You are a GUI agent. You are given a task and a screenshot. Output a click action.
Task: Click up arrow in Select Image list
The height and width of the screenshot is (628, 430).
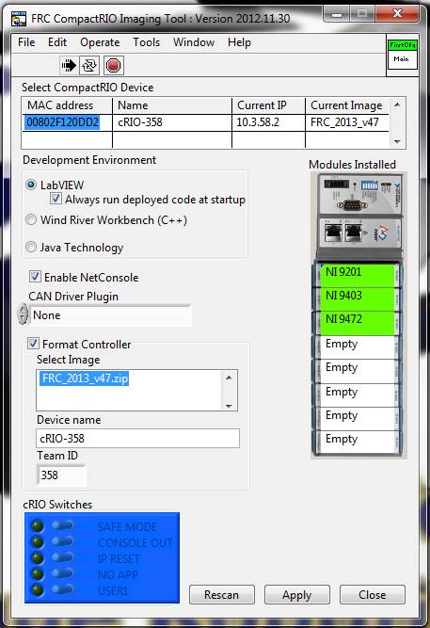point(229,378)
